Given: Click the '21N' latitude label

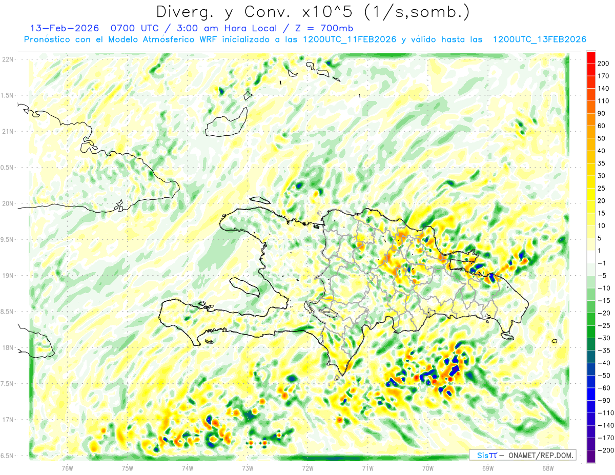Looking at the screenshot, I should point(8,132).
